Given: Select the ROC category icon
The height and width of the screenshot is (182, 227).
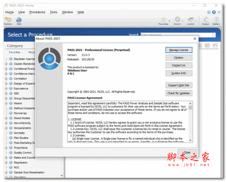Looking at the screenshot, I should click(11, 167).
